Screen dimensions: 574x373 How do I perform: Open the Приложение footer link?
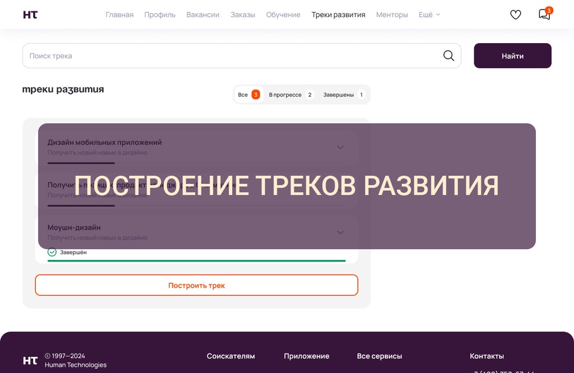307,356
